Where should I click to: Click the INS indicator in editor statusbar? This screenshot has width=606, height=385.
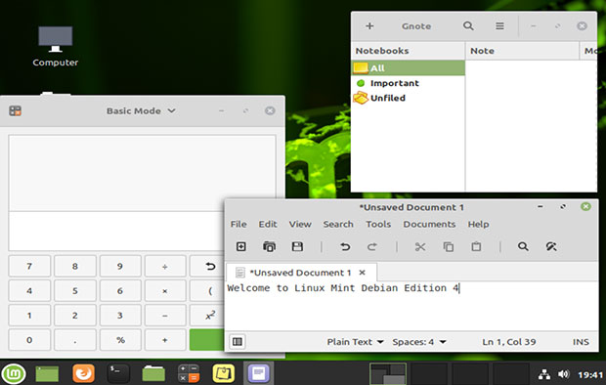[581, 342]
